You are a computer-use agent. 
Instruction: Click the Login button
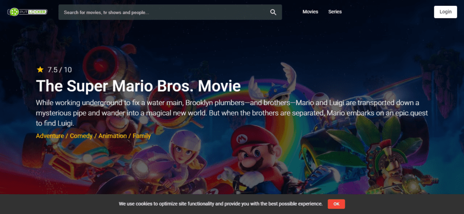pyautogui.click(x=445, y=12)
